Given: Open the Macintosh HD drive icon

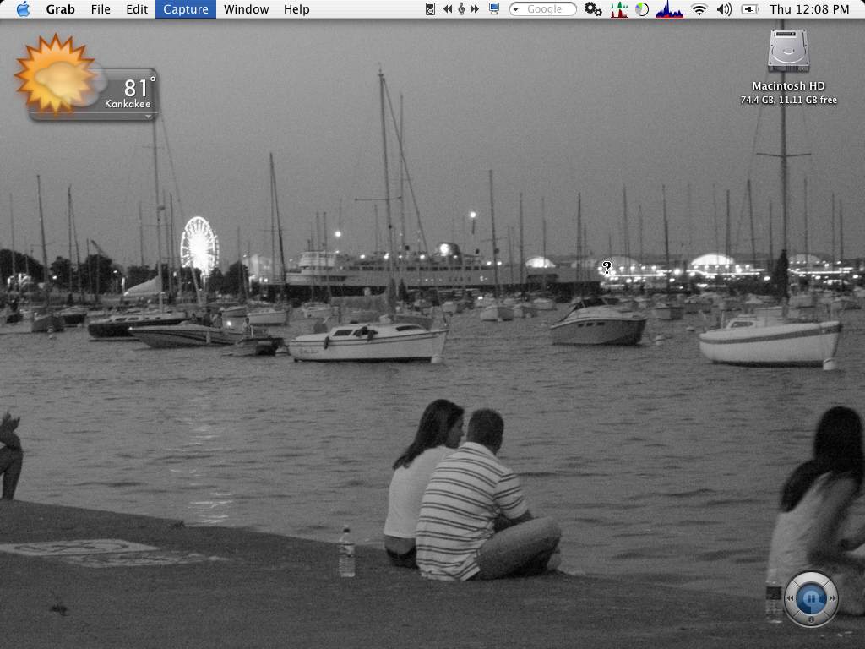Looking at the screenshot, I should point(788,51).
